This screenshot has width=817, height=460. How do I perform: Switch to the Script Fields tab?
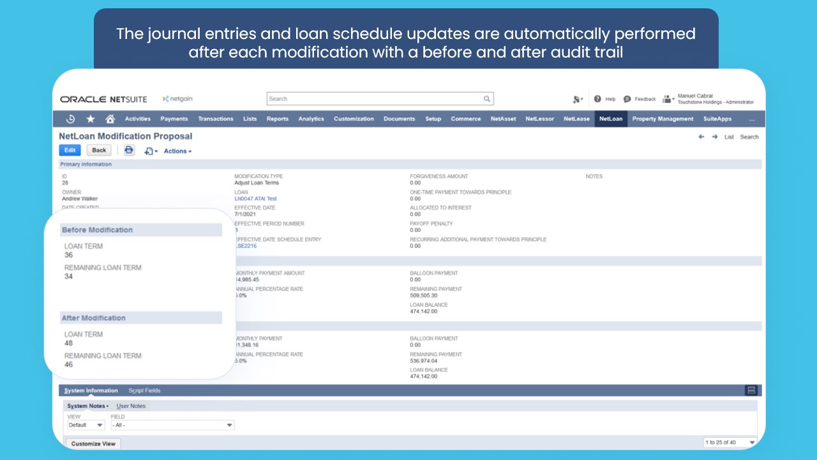coord(144,390)
